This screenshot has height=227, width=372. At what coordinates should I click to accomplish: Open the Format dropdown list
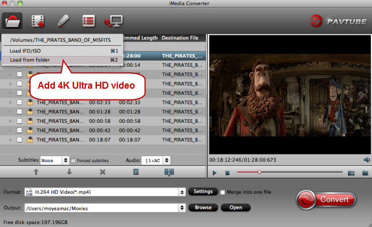(105, 192)
